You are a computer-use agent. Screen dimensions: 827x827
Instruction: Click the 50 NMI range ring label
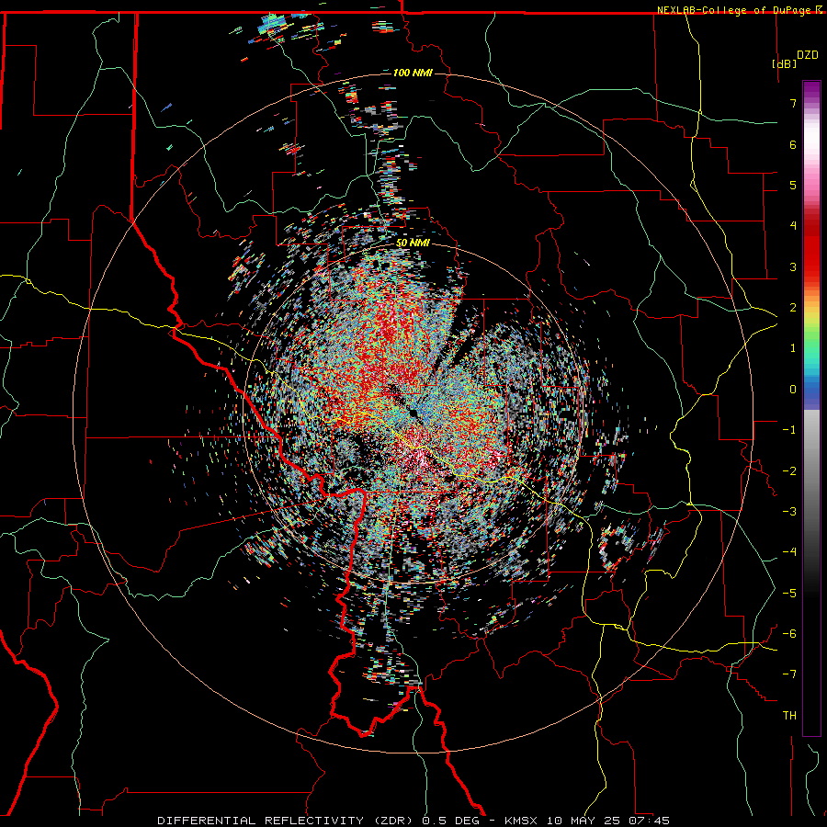tap(413, 243)
